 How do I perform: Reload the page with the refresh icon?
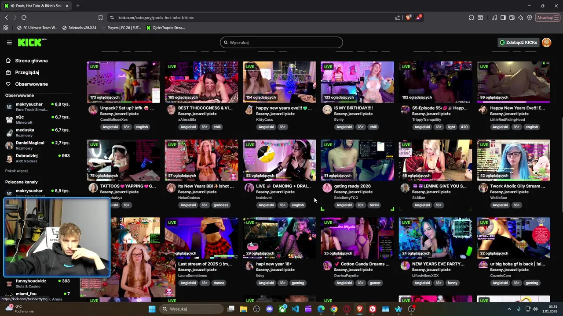pyautogui.click(x=24, y=18)
